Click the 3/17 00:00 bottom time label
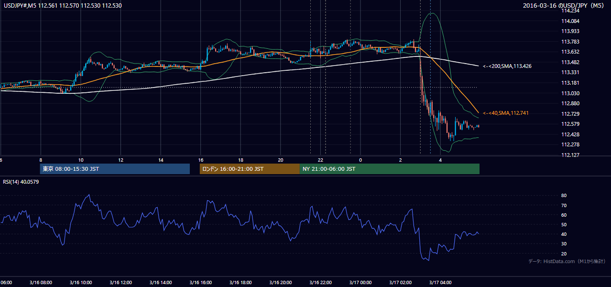The width and height of the screenshot is (611, 287). pos(360,283)
